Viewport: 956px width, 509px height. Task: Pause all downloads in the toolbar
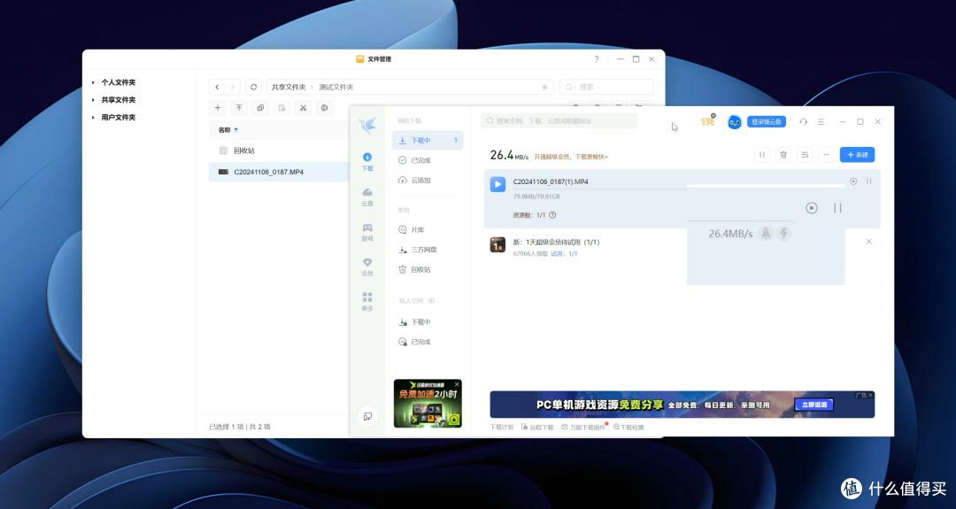point(762,155)
